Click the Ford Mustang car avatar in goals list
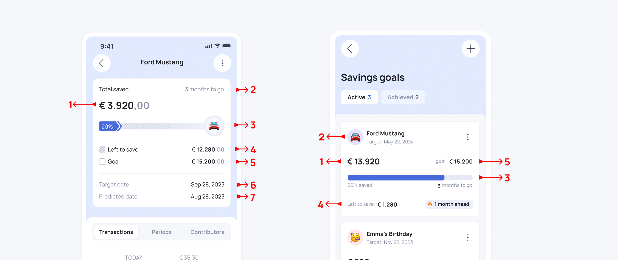Image resolution: width=618 pixels, height=260 pixels. 355,137
